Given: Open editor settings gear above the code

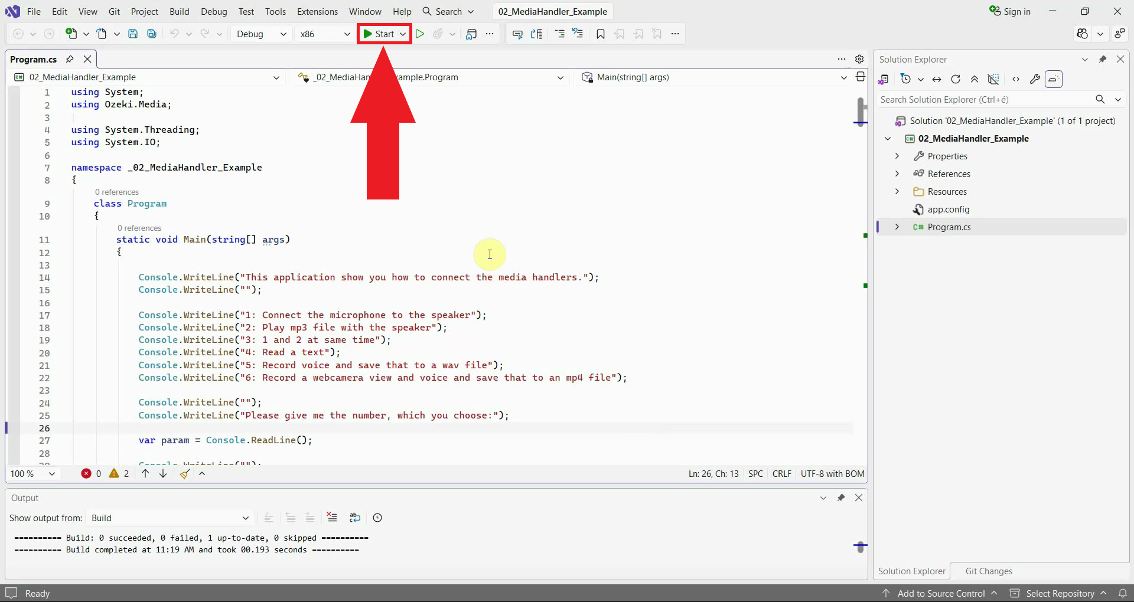Looking at the screenshot, I should (859, 59).
